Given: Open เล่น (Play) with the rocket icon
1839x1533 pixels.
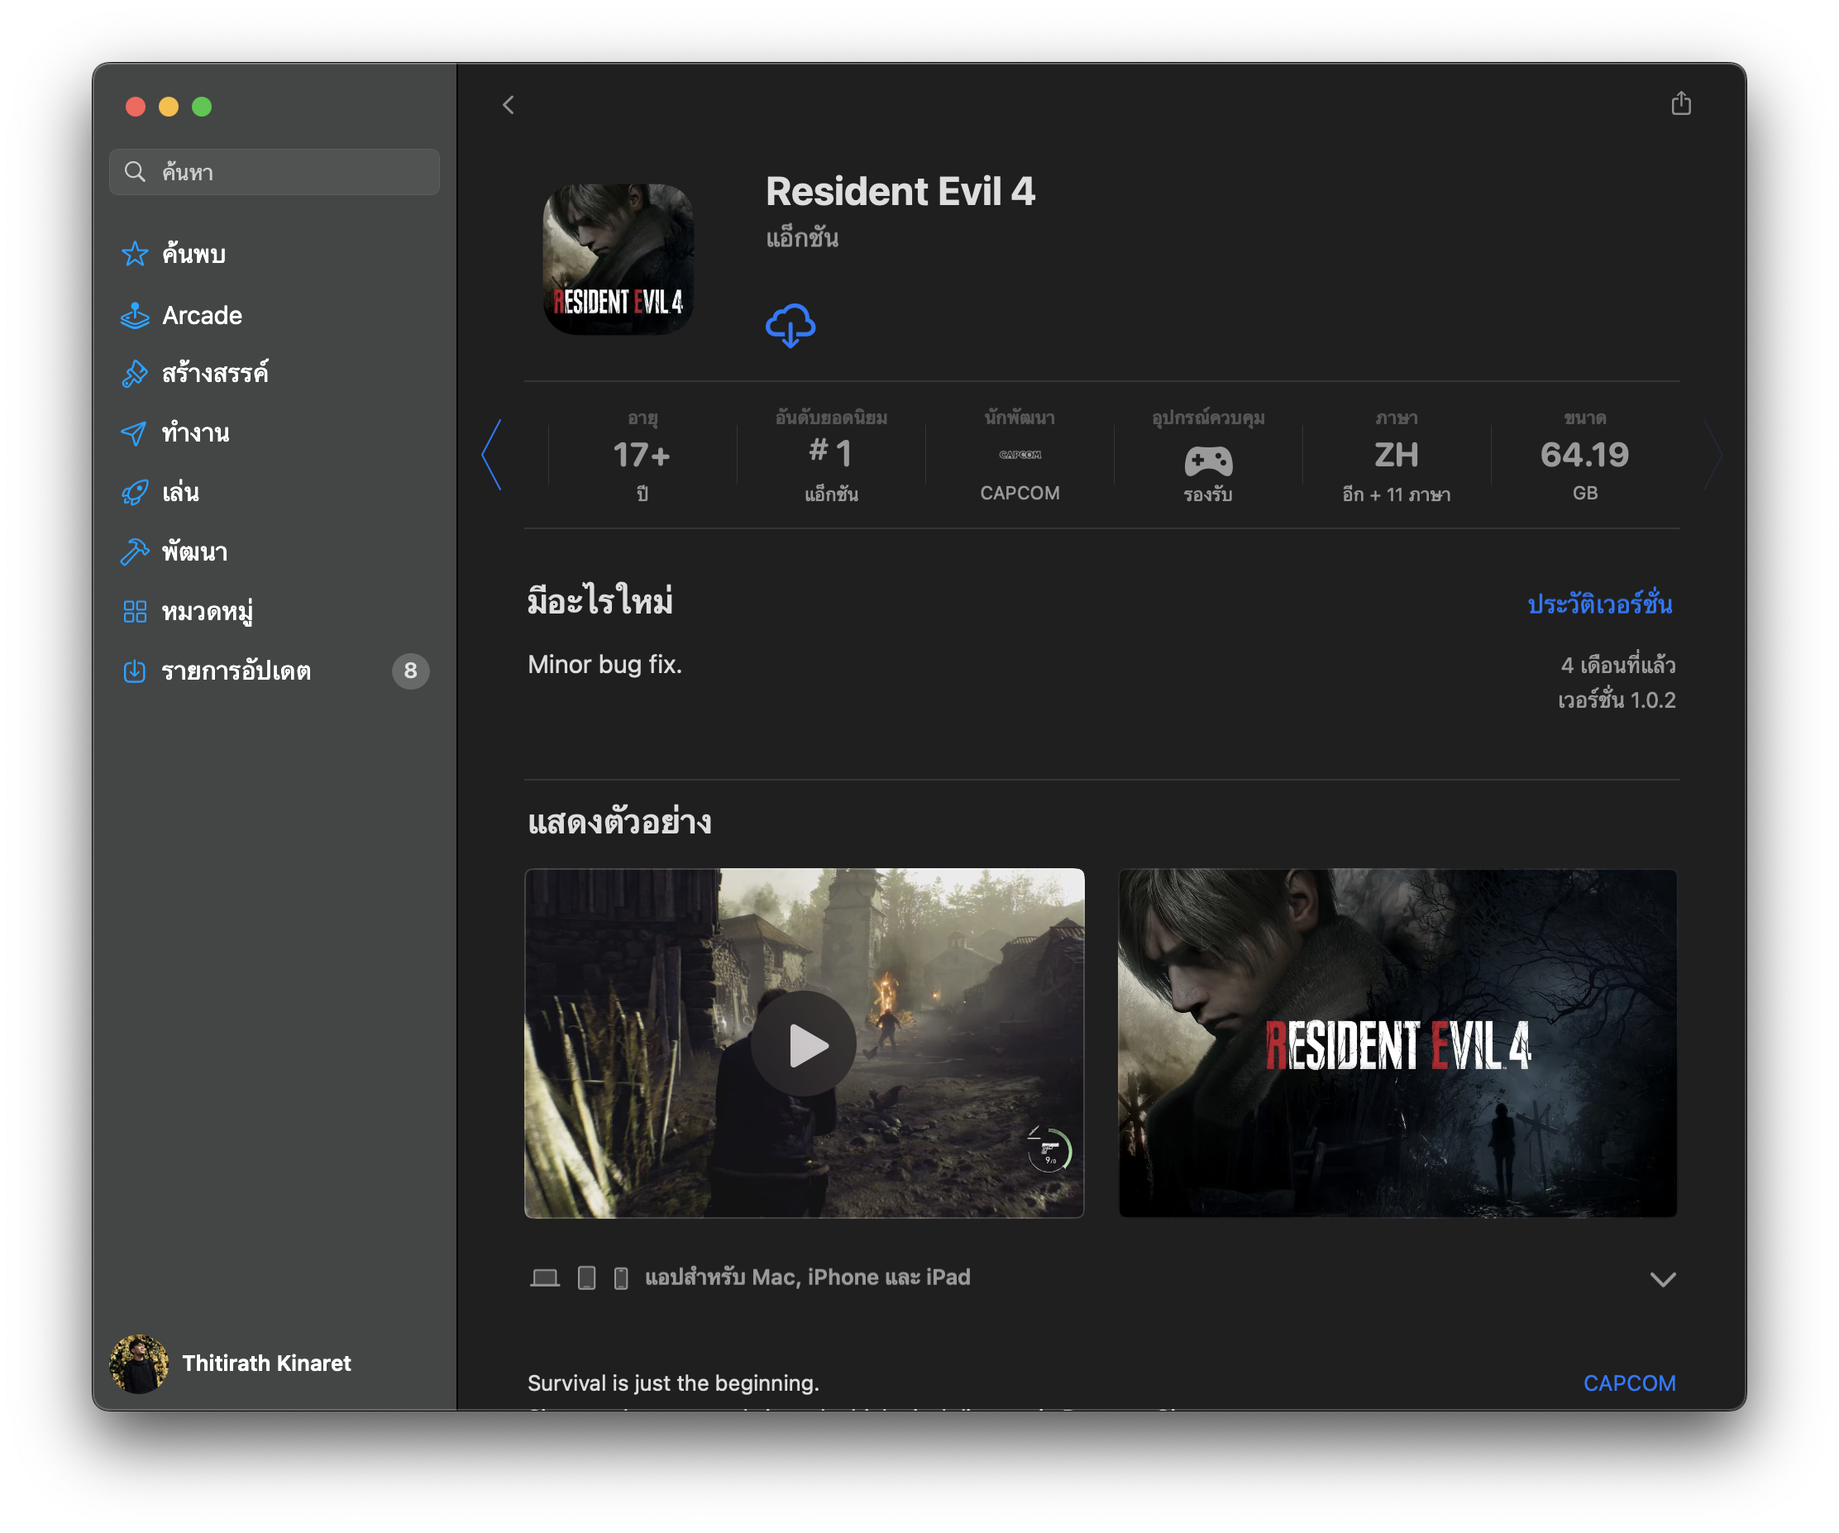Looking at the screenshot, I should pos(180,492).
